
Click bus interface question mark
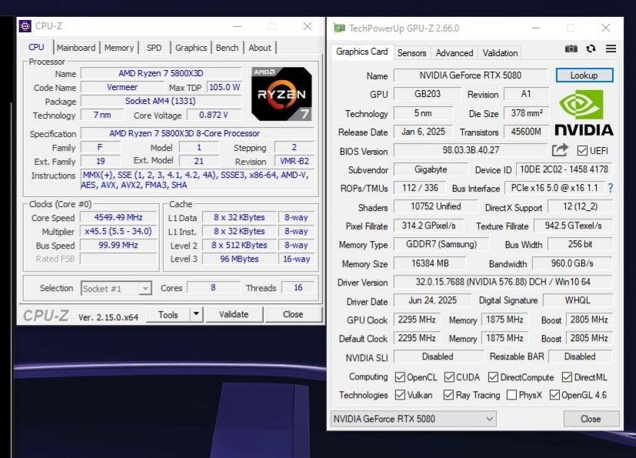(x=611, y=188)
